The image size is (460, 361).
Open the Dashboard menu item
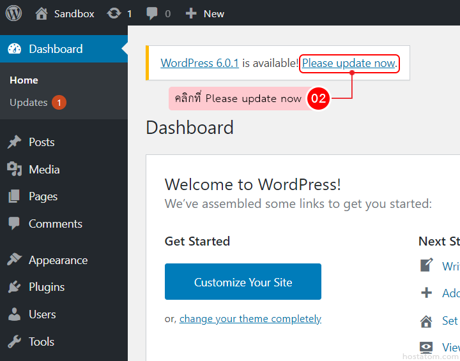tap(56, 49)
